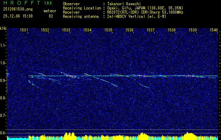
Task: Click the version number 1.0.0
Action: [48, 3]
